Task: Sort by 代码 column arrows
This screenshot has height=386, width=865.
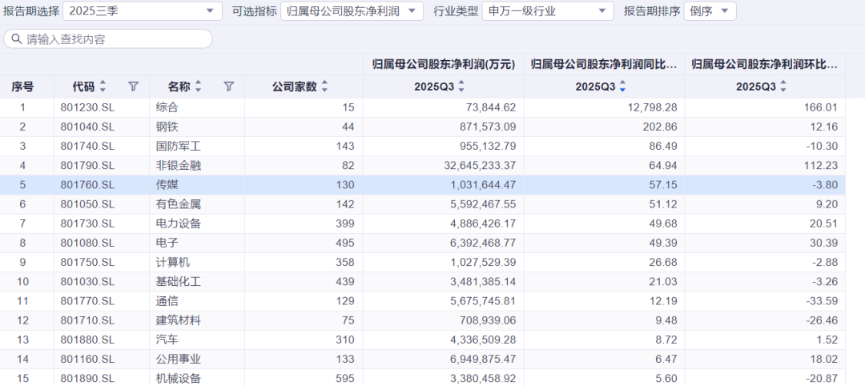Action: tap(103, 86)
